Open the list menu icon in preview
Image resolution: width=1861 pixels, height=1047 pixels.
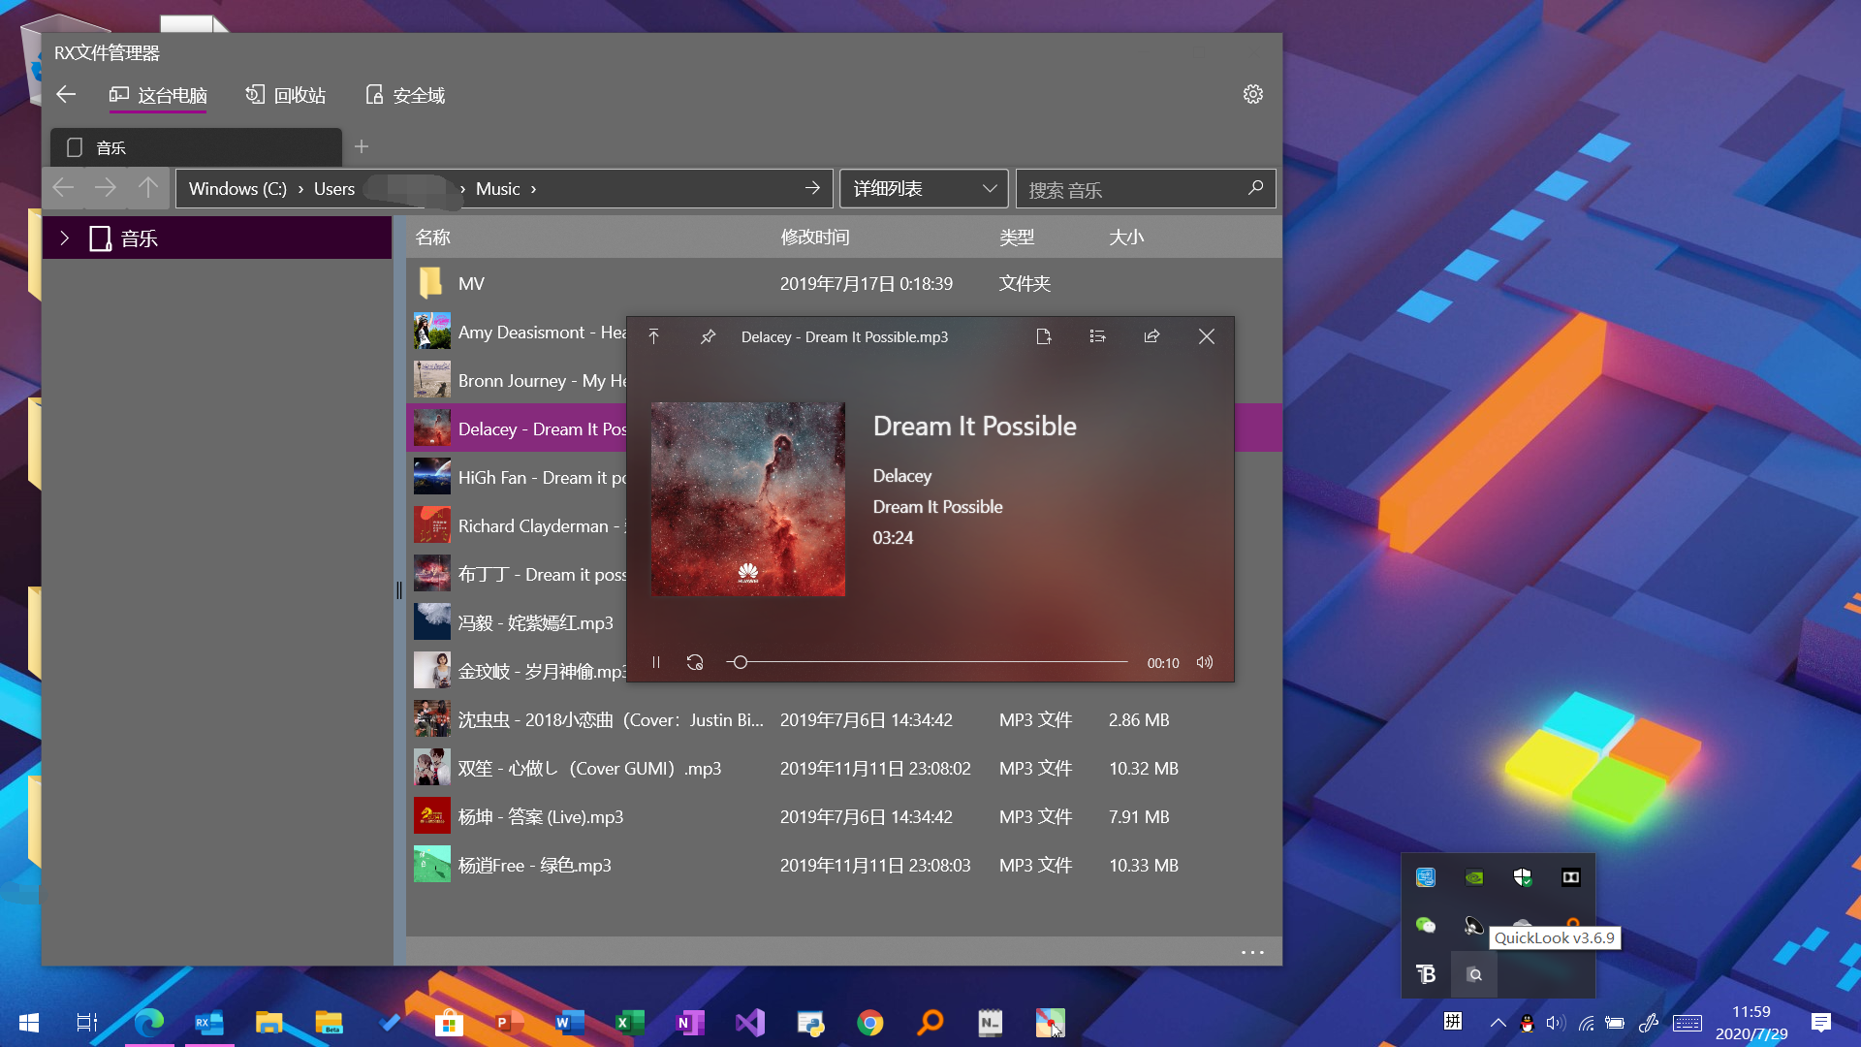(1097, 336)
